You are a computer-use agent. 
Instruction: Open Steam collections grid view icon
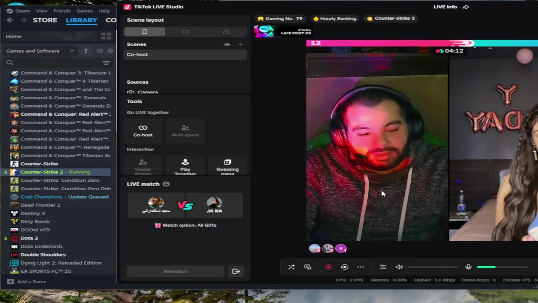tap(106, 37)
